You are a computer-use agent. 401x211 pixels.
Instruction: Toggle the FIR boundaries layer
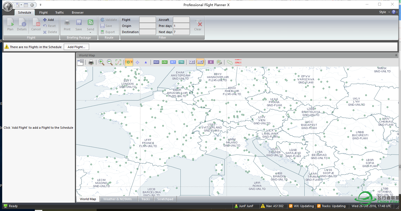[192, 62]
